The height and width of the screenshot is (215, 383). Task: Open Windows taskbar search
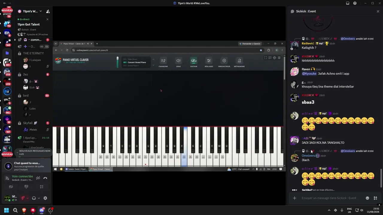click(x=15, y=210)
